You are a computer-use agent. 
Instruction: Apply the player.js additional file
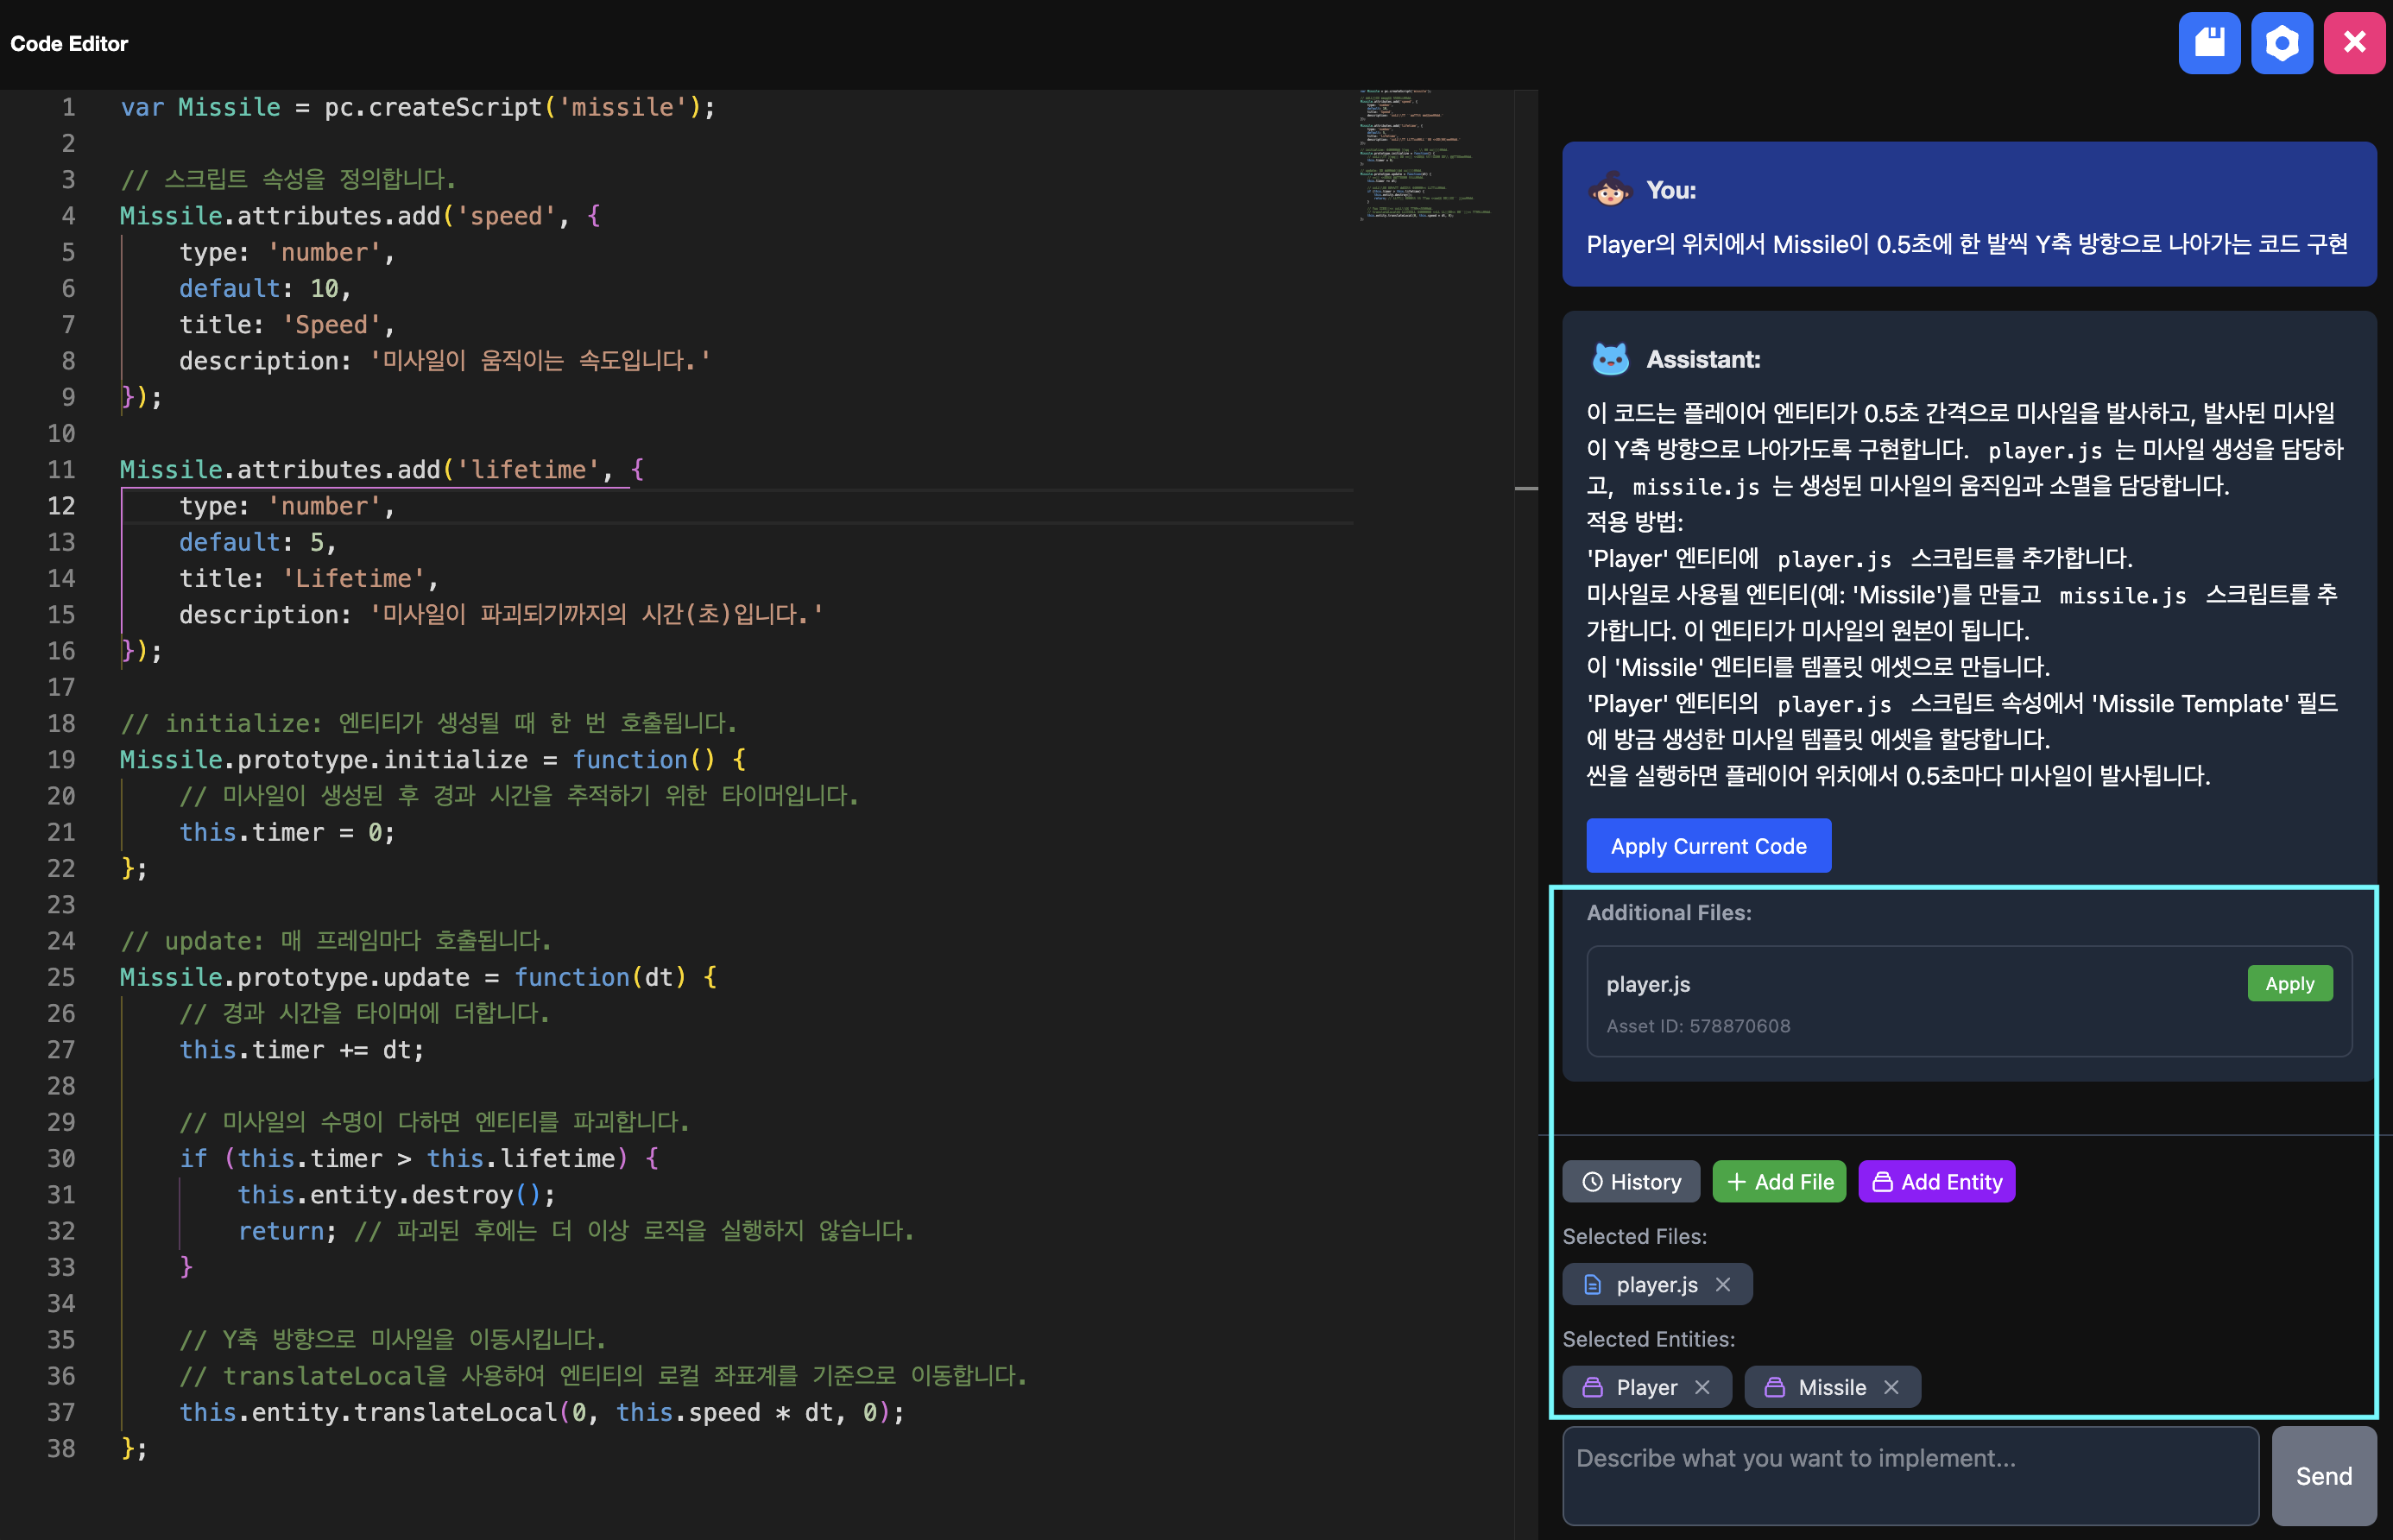(2289, 983)
